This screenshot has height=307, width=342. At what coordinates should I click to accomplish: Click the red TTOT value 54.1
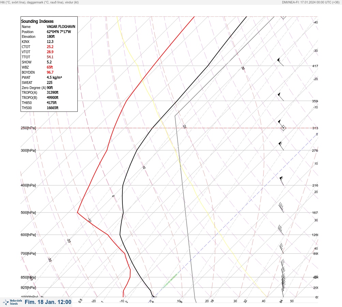pyautogui.click(x=50, y=57)
